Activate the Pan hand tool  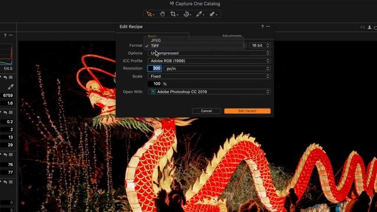163,14
